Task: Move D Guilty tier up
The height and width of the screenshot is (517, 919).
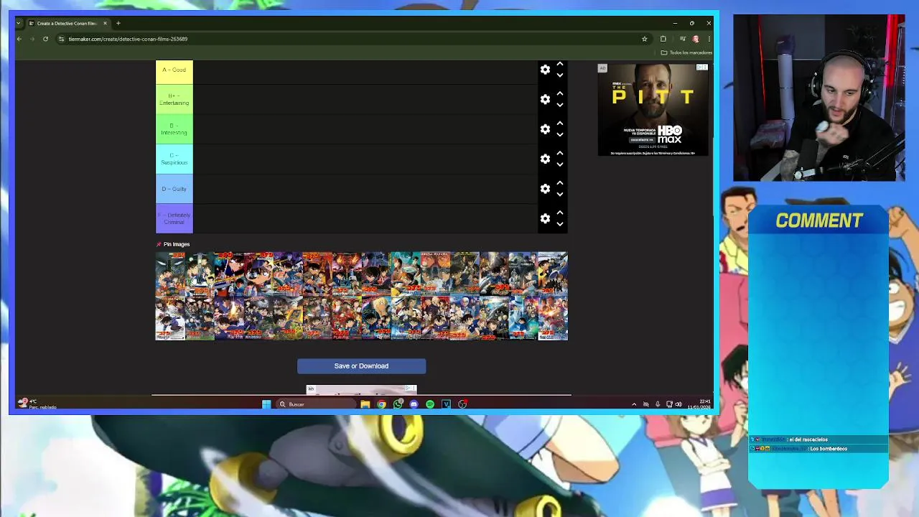Action: (x=560, y=184)
